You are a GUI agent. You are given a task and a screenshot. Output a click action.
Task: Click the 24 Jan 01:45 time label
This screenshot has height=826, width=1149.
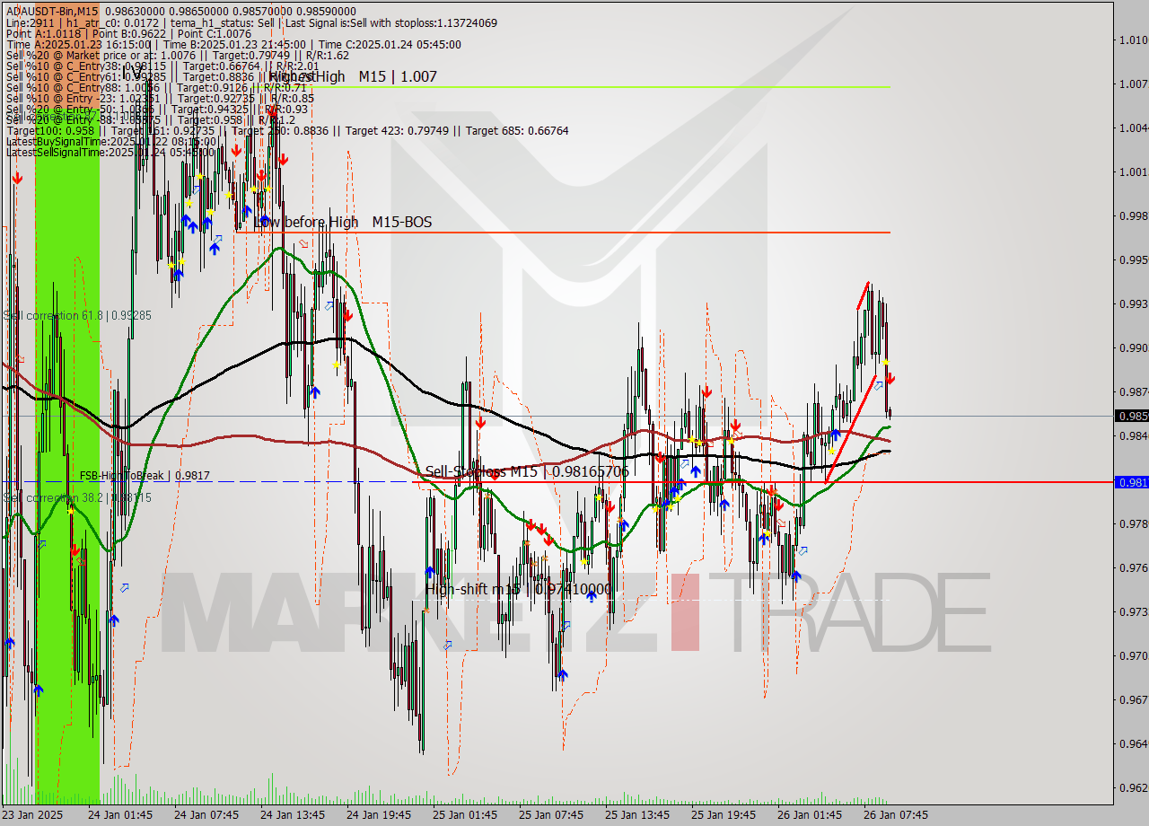click(x=120, y=815)
